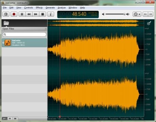Adjust the volume slider handle
Image resolution: width=156 pixels, height=122 pixels.
pos(124,14)
